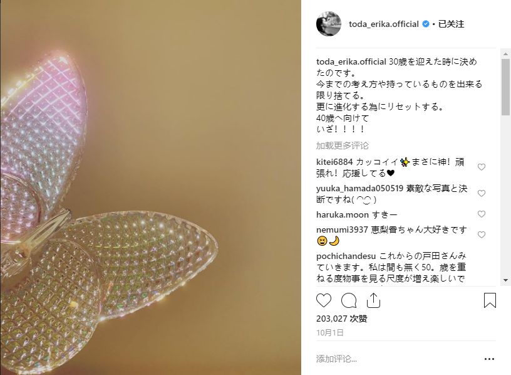The width and height of the screenshot is (511, 375).
Task: Open the toda_erika.official username in header
Action: tap(384, 24)
